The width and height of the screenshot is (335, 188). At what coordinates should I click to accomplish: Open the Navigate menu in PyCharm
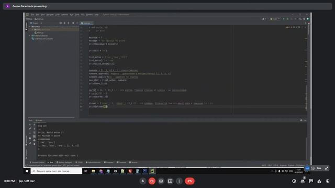[x=50, y=15]
